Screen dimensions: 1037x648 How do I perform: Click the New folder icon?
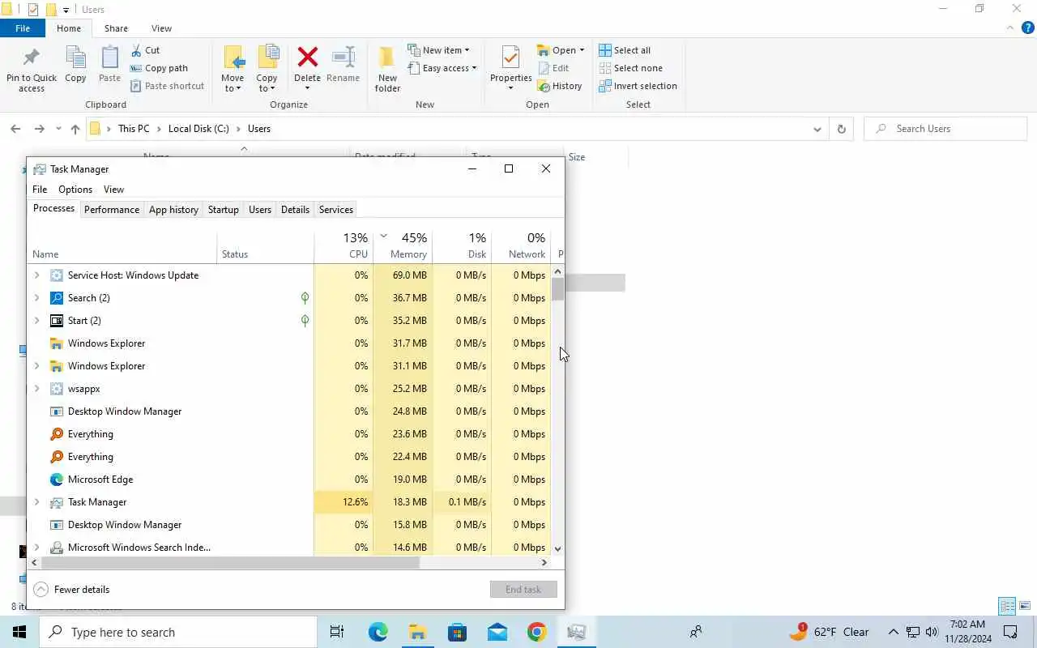click(x=387, y=58)
